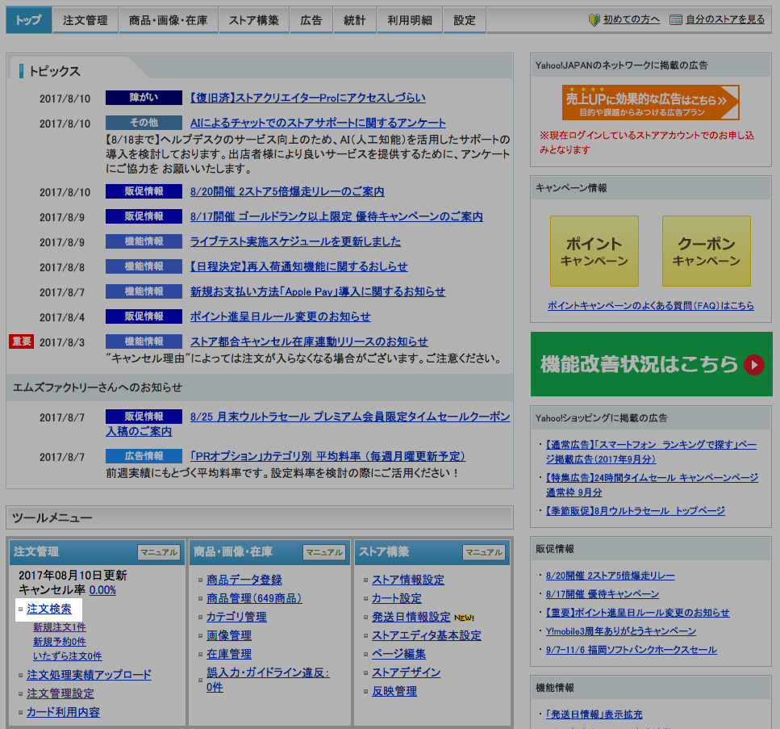Open the 注文管理 tab

pyautogui.click(x=86, y=20)
